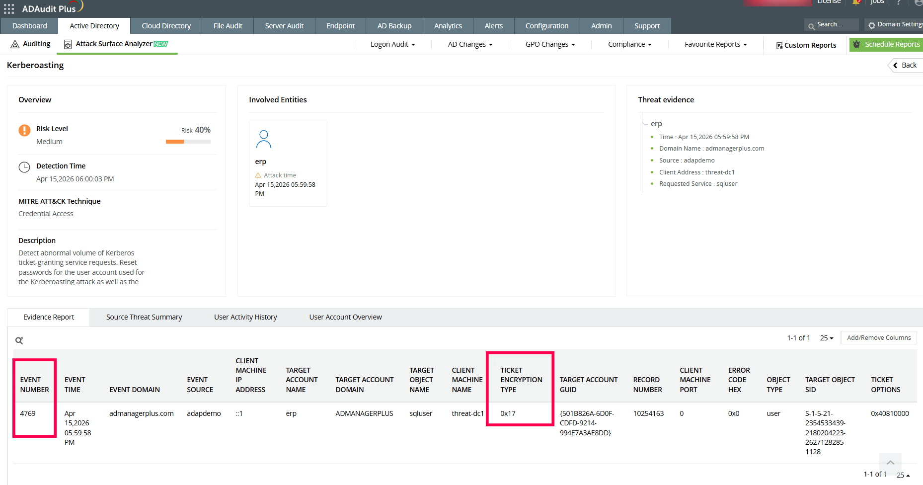Click the Custom Reports icon
This screenshot has height=485, width=923.
[779, 46]
